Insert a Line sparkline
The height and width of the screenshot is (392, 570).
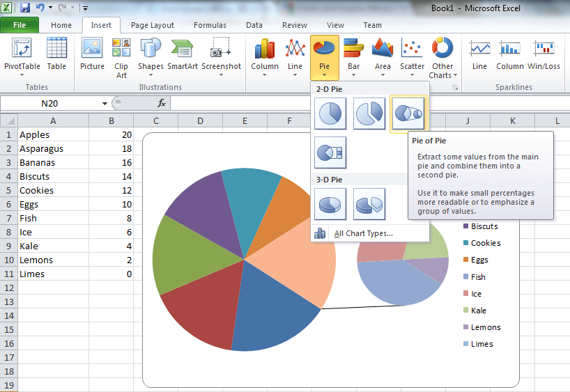coord(479,54)
